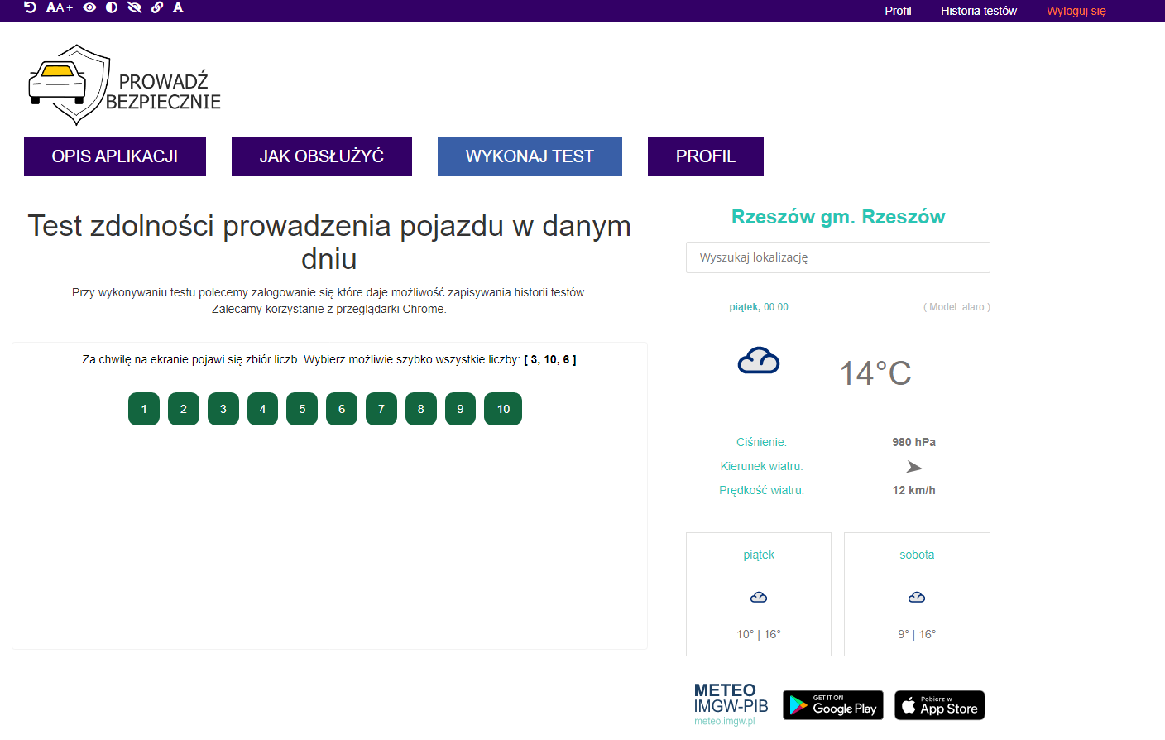This screenshot has width=1165, height=740.
Task: Open the OPIS APLIKACJI tab
Action: 115,156
